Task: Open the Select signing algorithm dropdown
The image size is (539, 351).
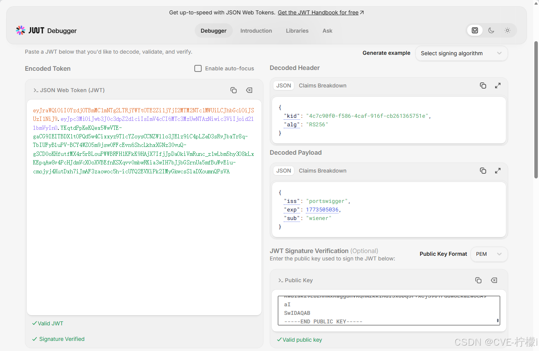Action: (x=461, y=53)
